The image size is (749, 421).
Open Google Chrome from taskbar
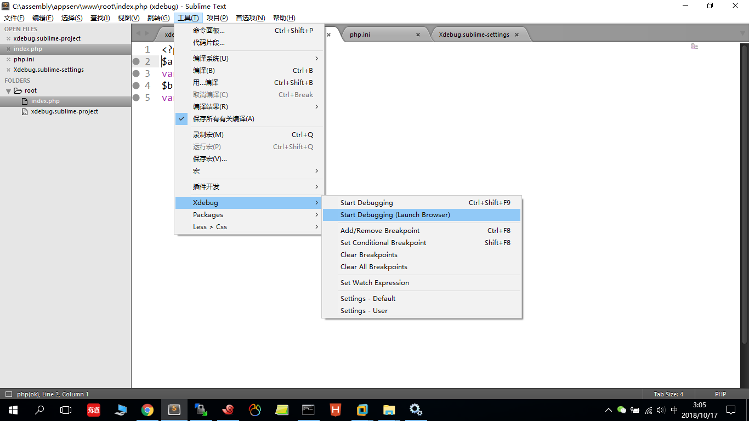[x=147, y=409]
